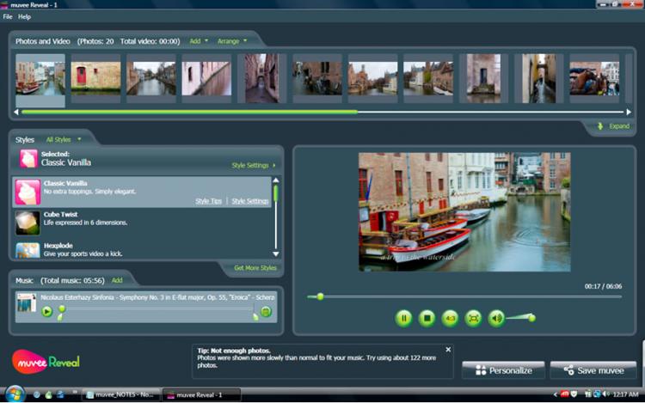Delete the music track with trash icon
This screenshot has height=403, width=645.
click(x=266, y=311)
